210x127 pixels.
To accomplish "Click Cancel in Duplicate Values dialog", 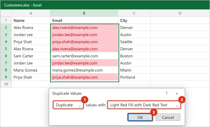I will click(x=168, y=117).
